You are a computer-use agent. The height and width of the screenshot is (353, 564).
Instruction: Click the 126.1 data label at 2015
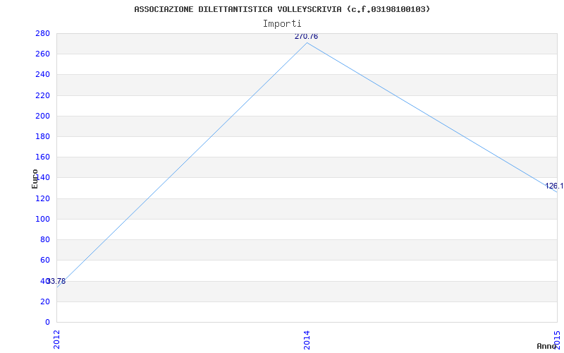coord(554,186)
